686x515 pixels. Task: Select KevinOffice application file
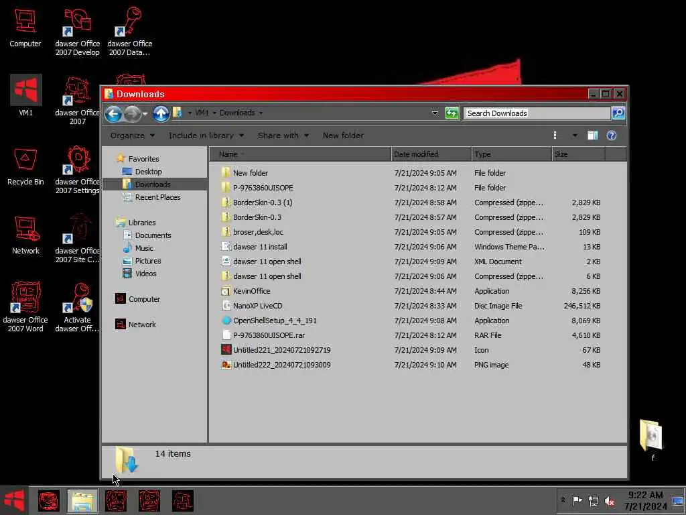click(x=411, y=291)
